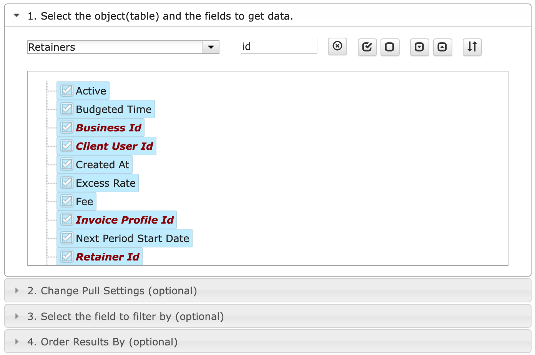
Task: Uncheck the Active field checkbox
Action: (x=67, y=91)
